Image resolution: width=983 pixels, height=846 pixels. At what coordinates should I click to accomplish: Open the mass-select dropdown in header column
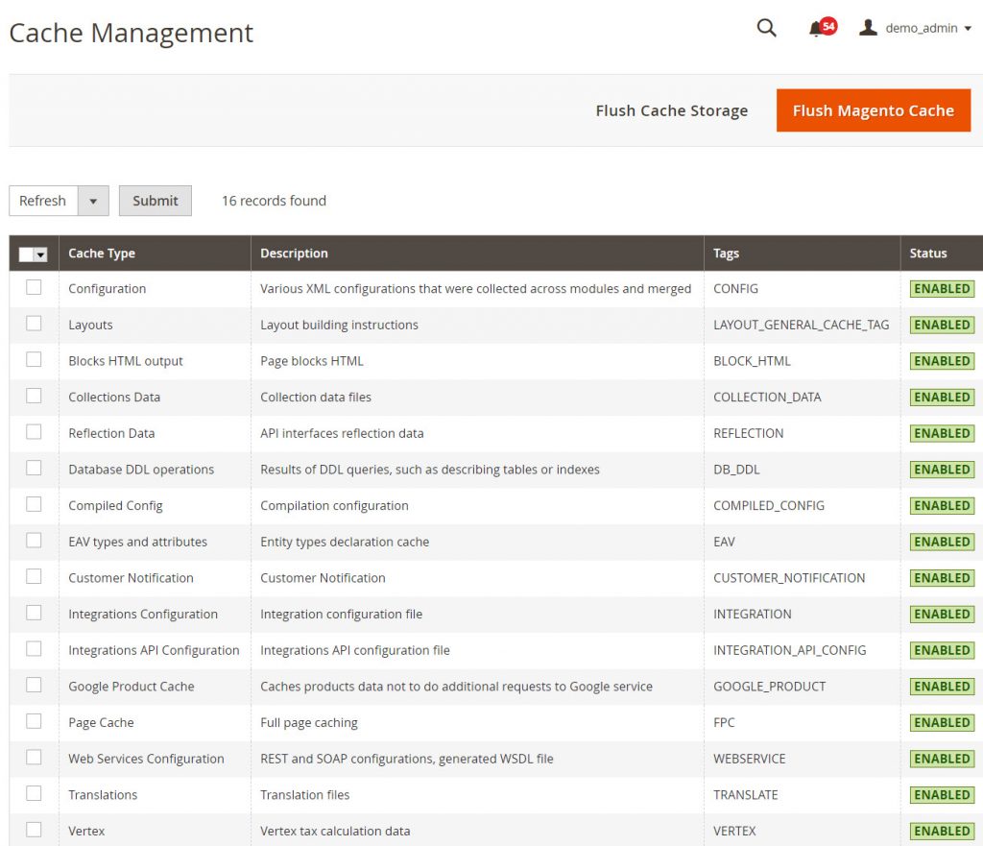tap(42, 253)
